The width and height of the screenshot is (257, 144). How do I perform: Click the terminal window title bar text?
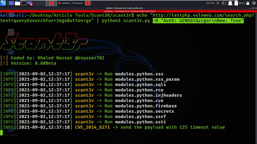[124, 8]
